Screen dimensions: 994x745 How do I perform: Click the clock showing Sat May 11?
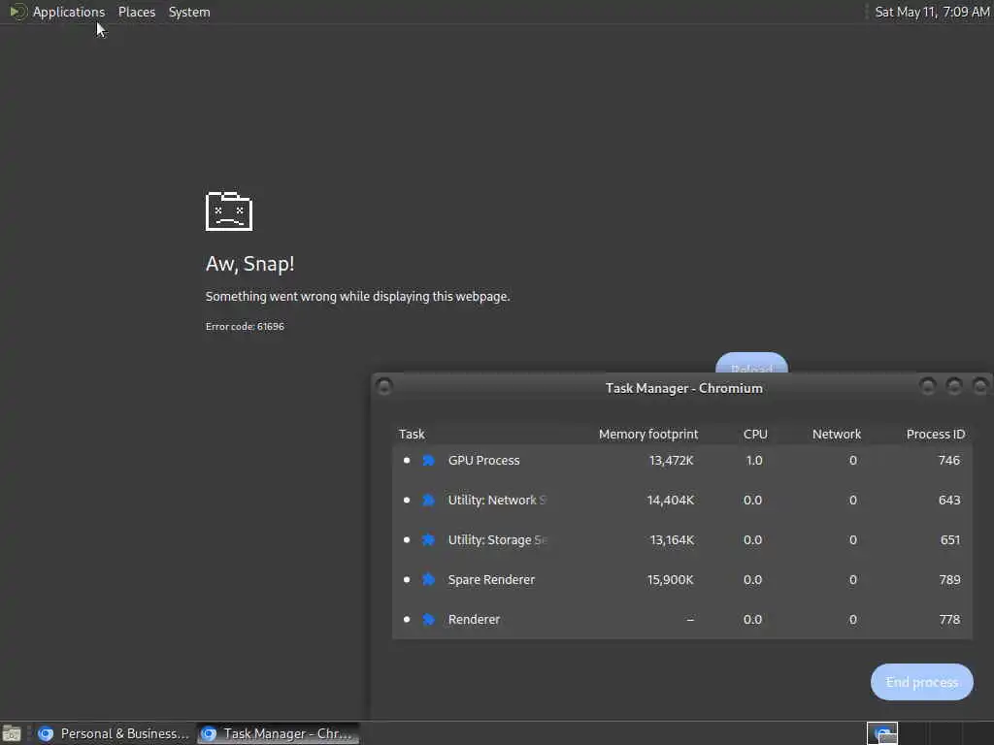pos(932,12)
